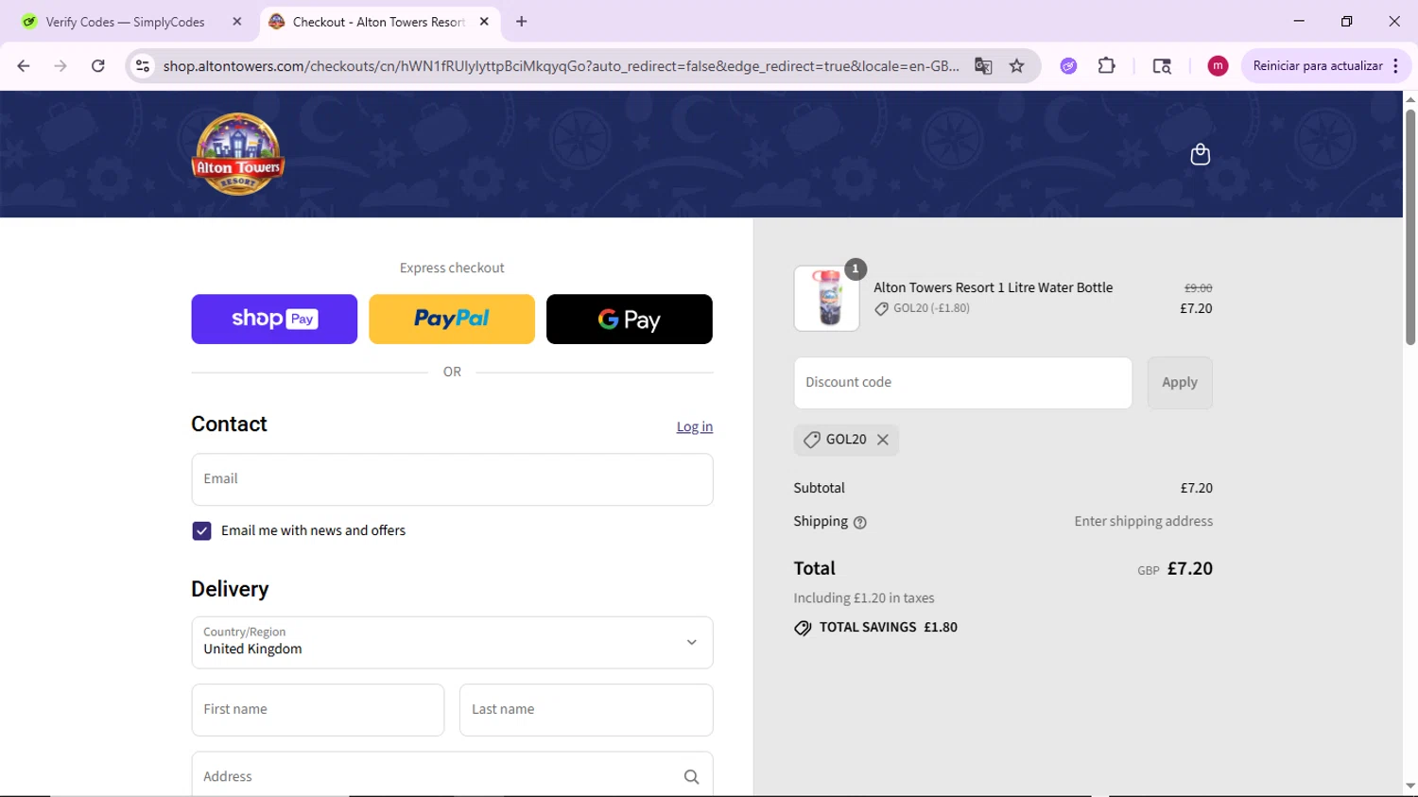Click the TOTAL SAVINGS £1.80 text
This screenshot has width=1418, height=797.
click(x=889, y=627)
